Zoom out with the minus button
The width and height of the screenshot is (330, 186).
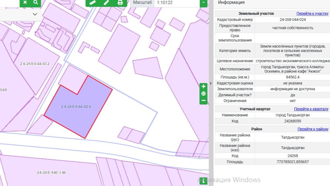pyautogui.click(x=204, y=101)
